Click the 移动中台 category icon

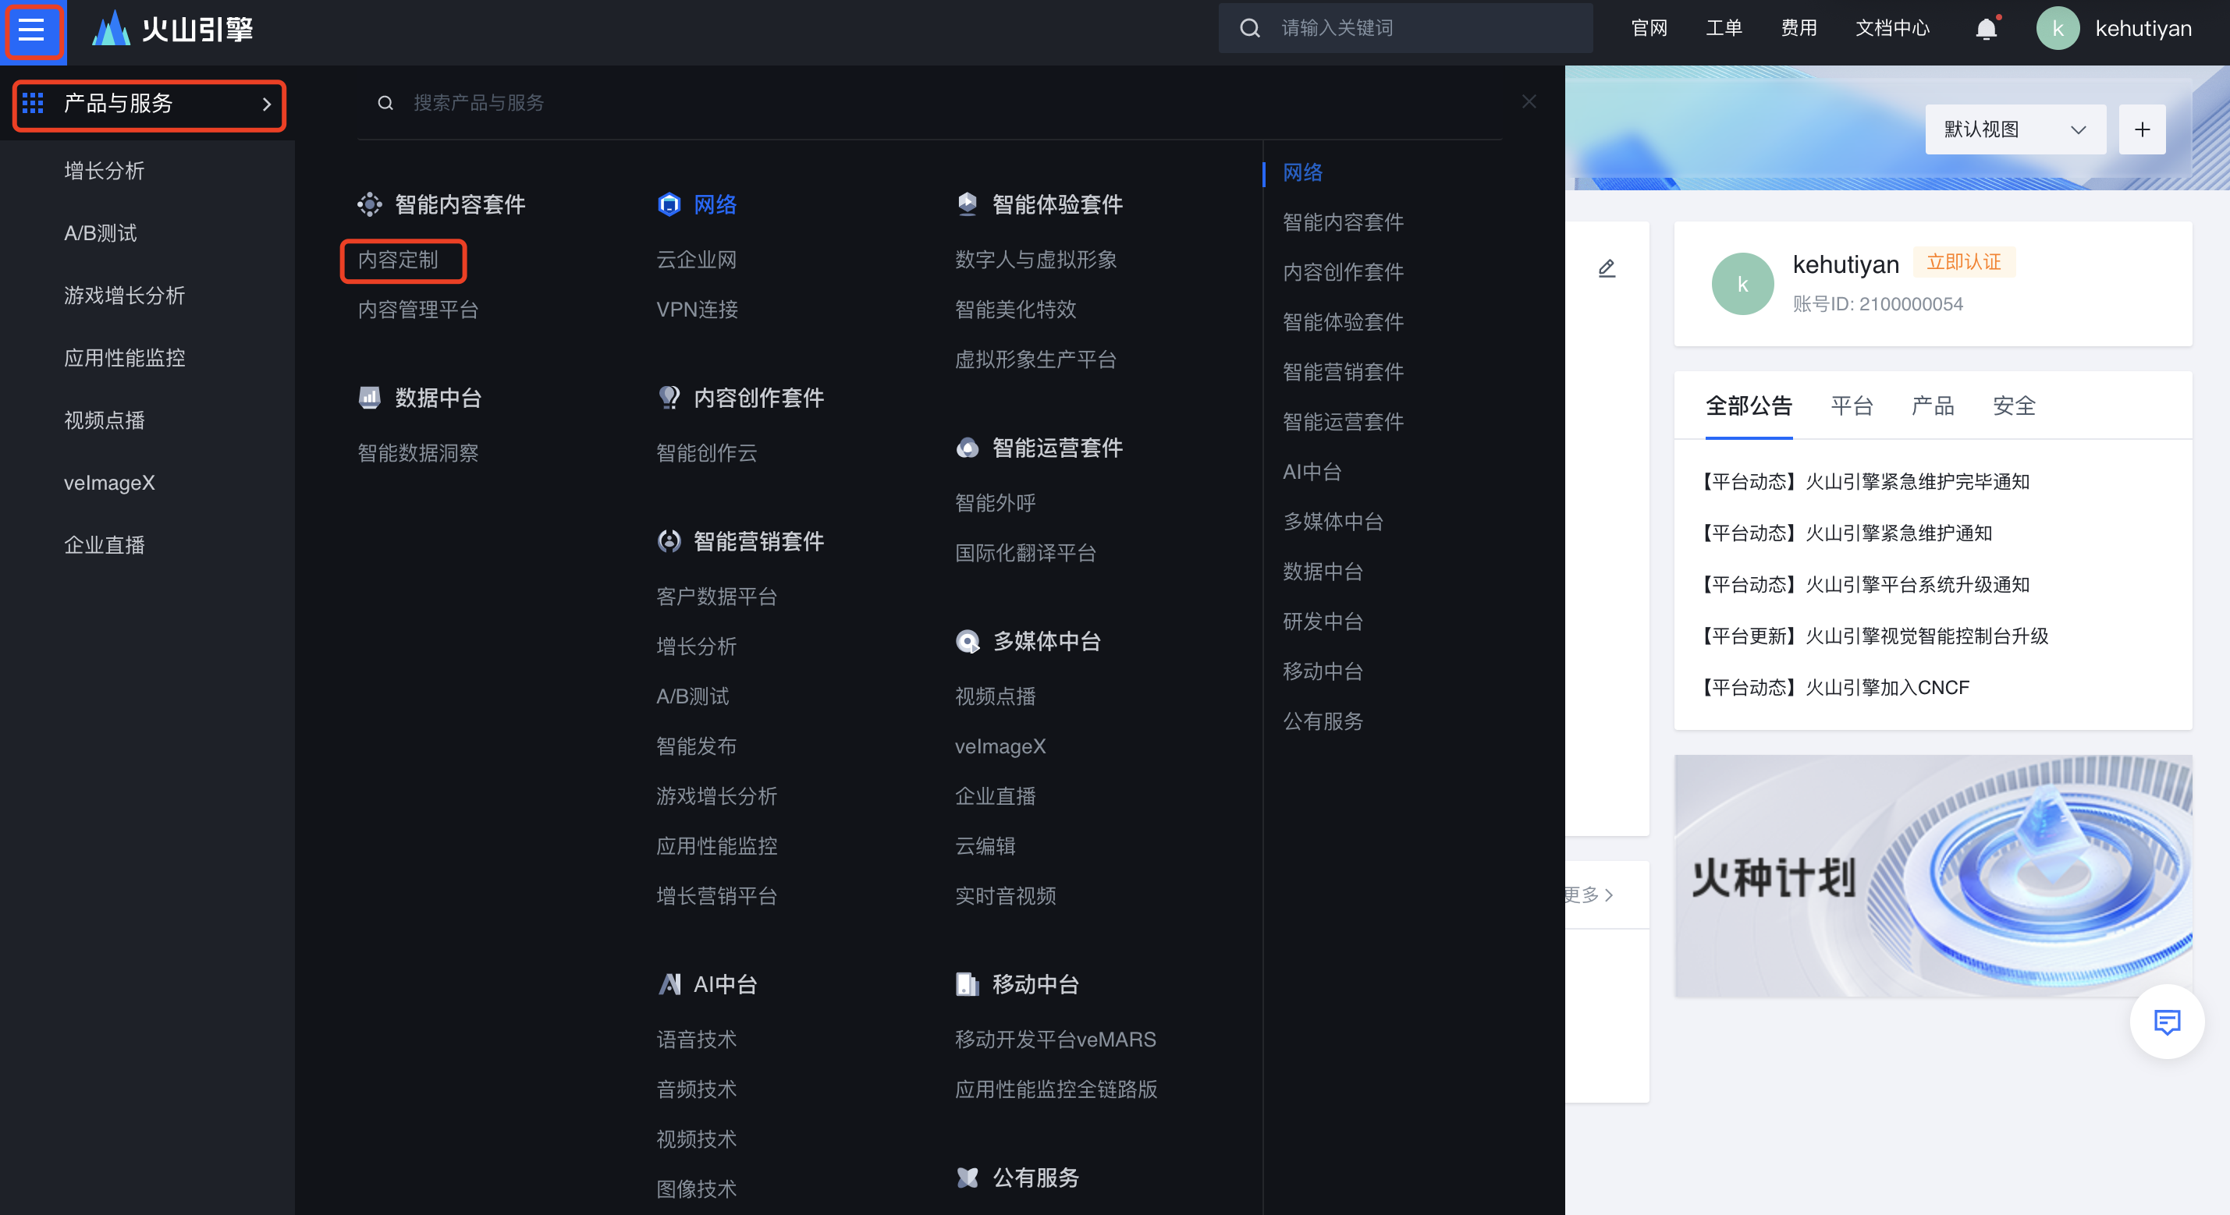coord(968,985)
